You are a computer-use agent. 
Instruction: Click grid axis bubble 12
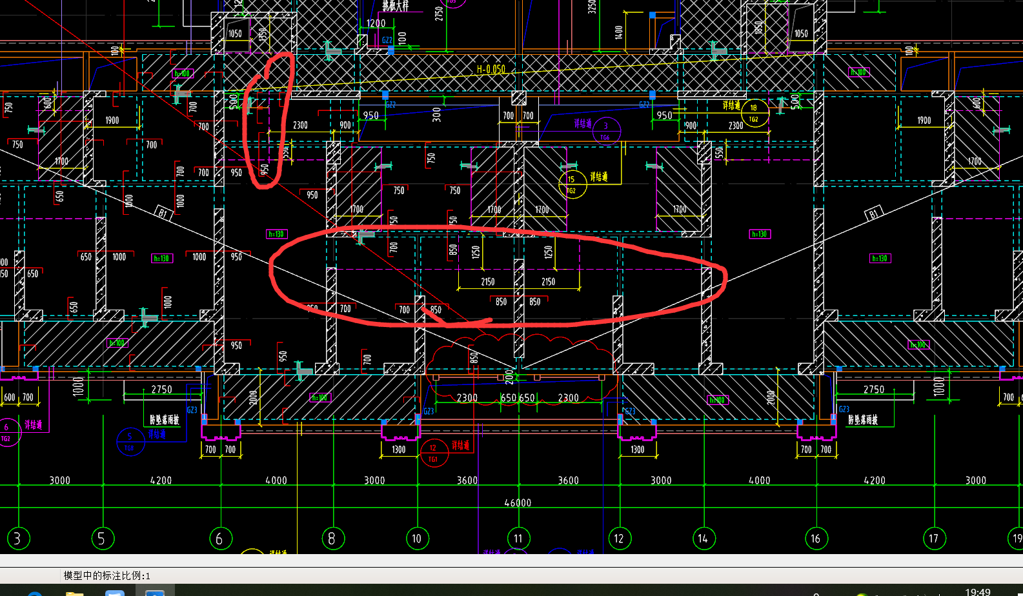(620, 538)
